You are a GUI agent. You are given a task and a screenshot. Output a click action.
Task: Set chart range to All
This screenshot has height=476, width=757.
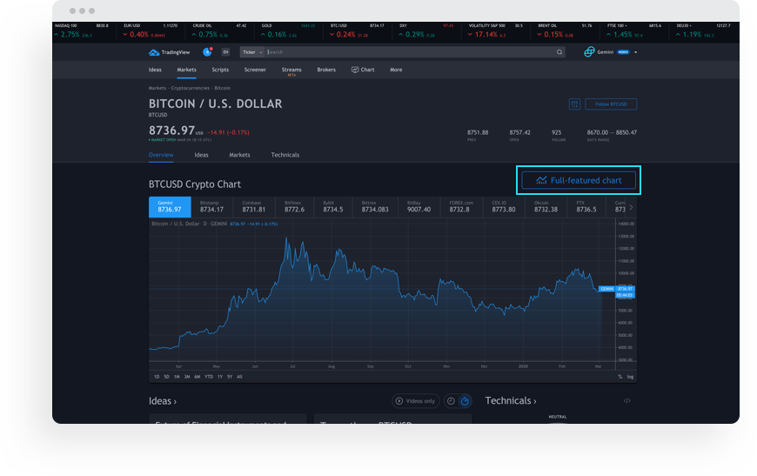click(x=239, y=377)
